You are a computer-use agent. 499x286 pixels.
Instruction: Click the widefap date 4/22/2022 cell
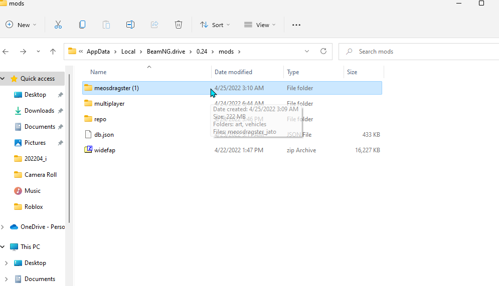point(239,150)
